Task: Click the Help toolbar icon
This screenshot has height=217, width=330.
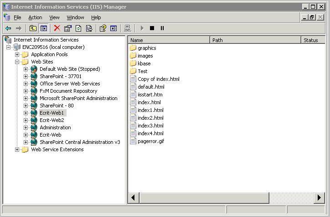Action: click(103, 28)
